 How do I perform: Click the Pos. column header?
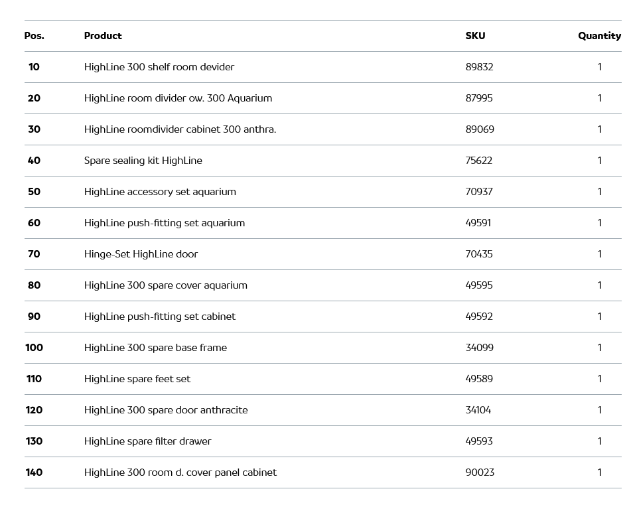click(35, 36)
